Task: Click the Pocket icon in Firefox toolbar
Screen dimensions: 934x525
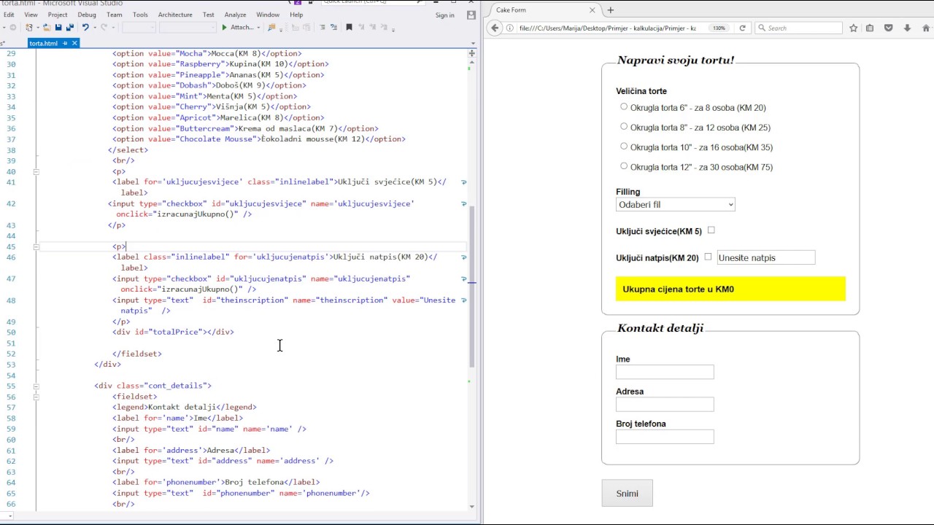Action: point(888,28)
